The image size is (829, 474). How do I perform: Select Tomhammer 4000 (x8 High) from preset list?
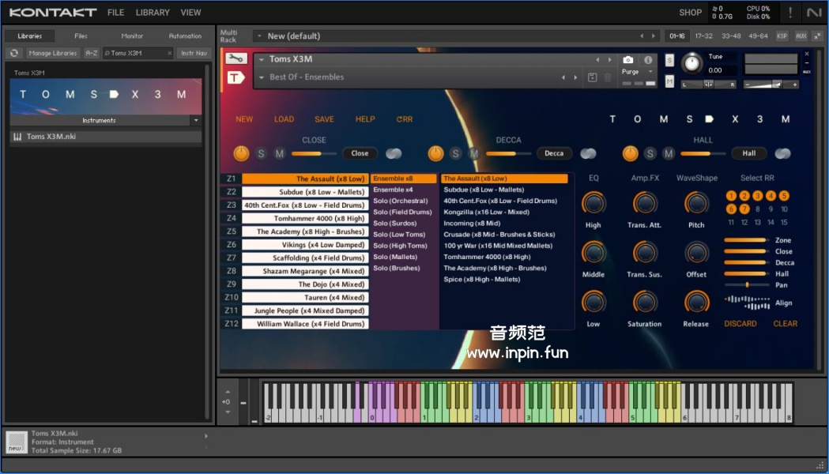coord(487,257)
